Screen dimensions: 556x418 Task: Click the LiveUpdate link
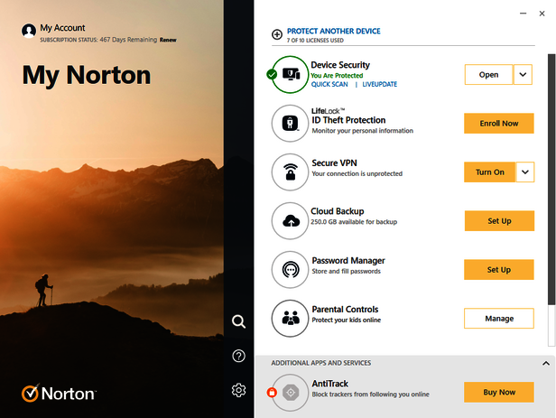[379, 85]
